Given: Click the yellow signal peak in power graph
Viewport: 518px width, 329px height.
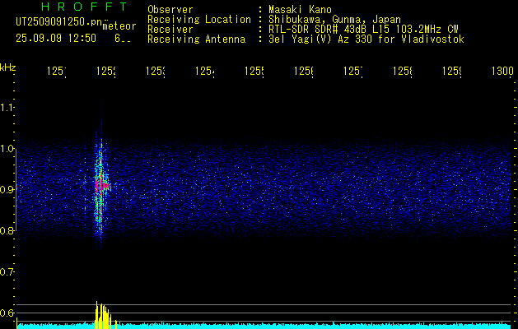Looking at the screenshot, I should coord(104,315).
